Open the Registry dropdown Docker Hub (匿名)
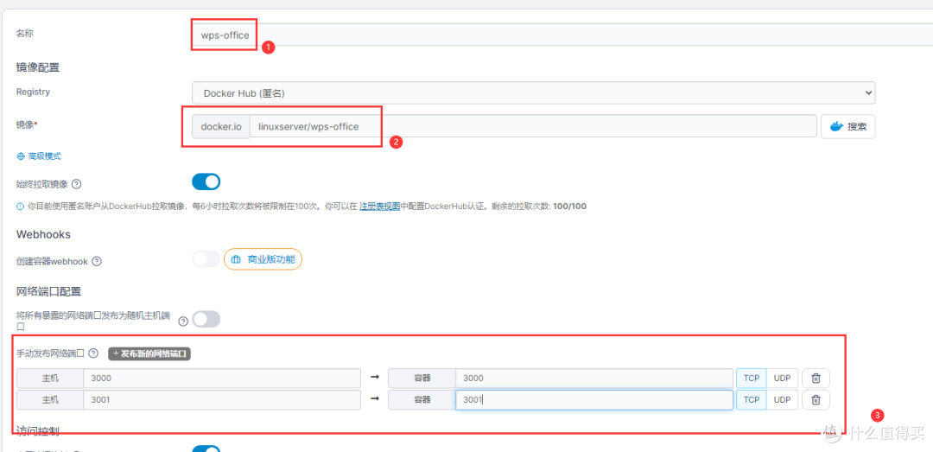 pos(533,92)
